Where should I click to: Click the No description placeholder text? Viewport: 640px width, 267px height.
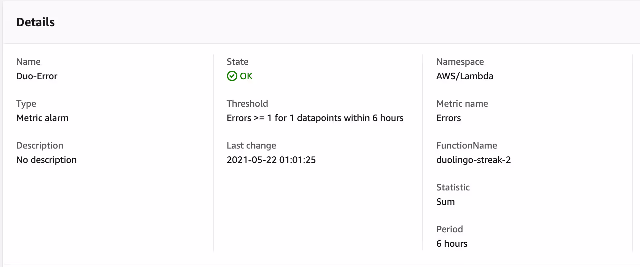point(46,160)
